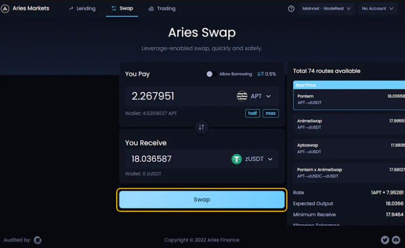Click the Expected Output label
The width and height of the screenshot is (405, 248).
tap(313, 204)
